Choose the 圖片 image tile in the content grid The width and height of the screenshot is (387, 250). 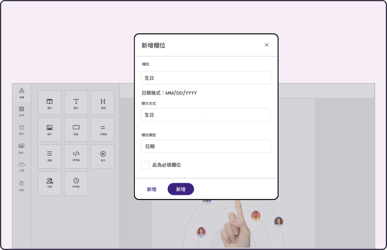50,130
